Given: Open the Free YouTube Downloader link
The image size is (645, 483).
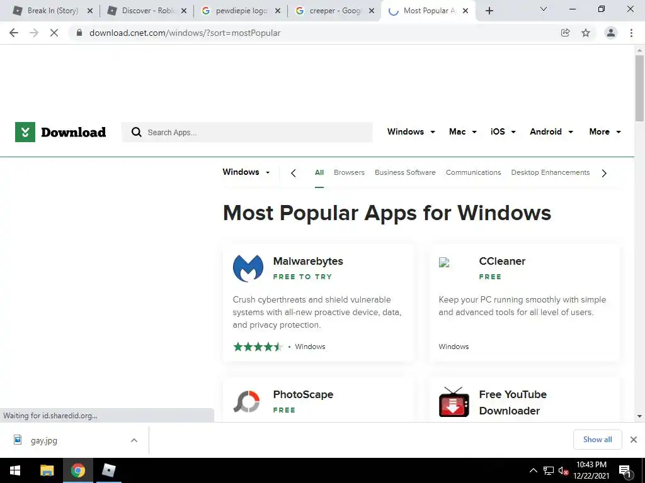Looking at the screenshot, I should click(x=513, y=402).
